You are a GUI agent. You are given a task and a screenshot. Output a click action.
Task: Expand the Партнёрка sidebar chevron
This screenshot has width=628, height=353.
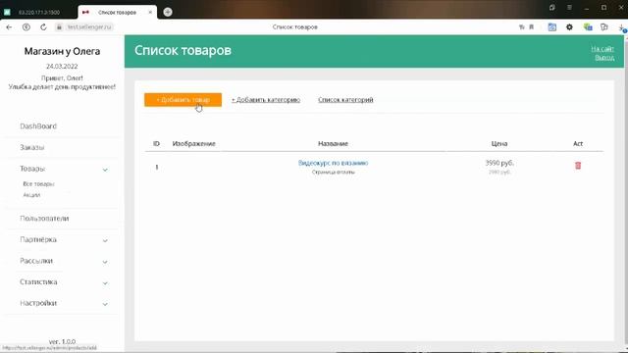click(105, 240)
